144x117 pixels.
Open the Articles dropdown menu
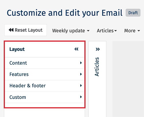pyautogui.click(x=107, y=31)
